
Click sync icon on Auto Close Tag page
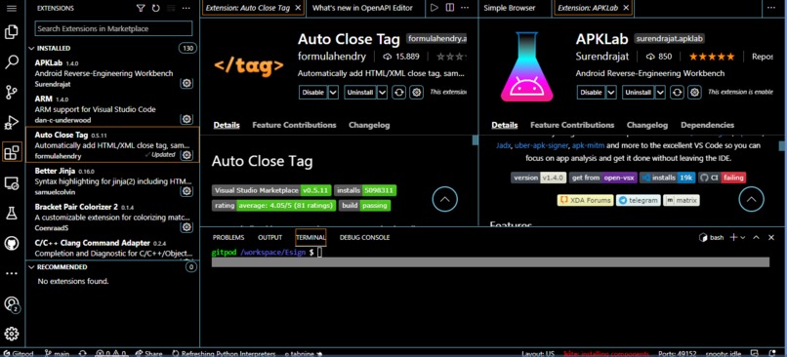click(x=399, y=93)
